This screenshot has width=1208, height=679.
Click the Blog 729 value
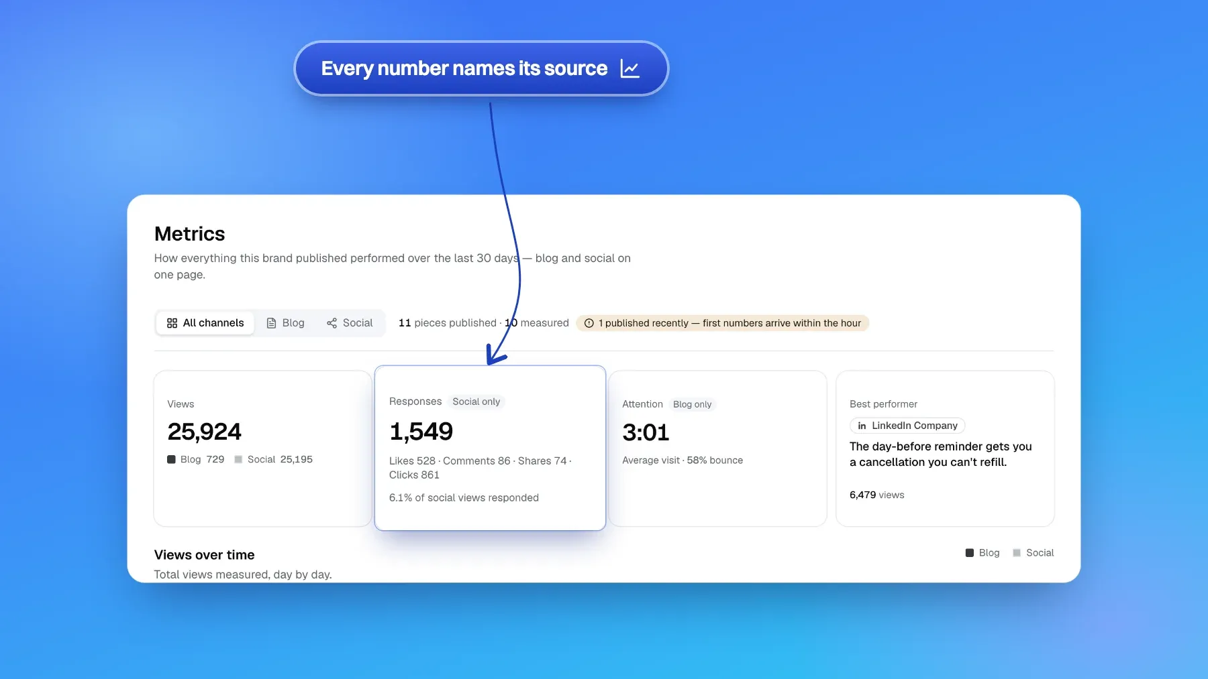pos(202,459)
